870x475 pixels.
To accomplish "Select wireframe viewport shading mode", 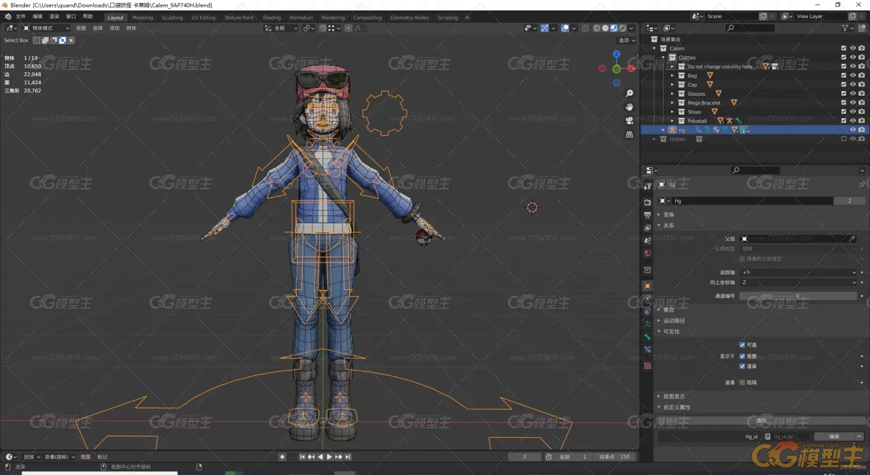I will [596, 28].
